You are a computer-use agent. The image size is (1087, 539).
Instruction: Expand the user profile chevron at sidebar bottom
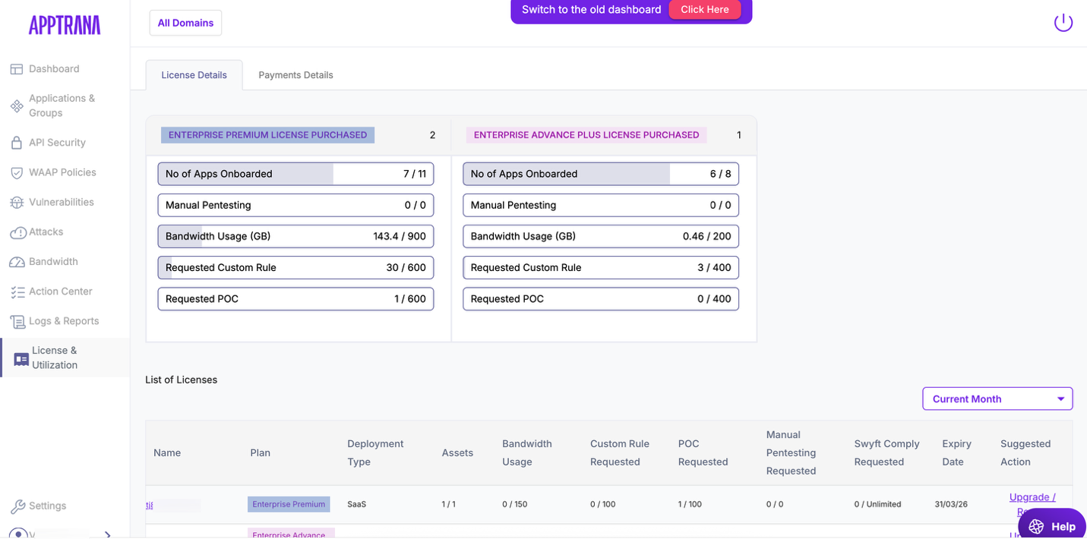tap(107, 534)
